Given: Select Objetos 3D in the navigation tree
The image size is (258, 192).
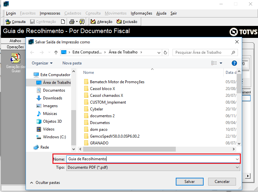Looking at the screenshot, I should click(49, 121).
